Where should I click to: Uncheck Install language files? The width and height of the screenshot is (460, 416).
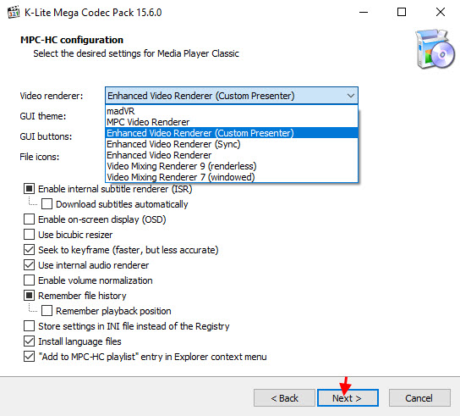[29, 341]
